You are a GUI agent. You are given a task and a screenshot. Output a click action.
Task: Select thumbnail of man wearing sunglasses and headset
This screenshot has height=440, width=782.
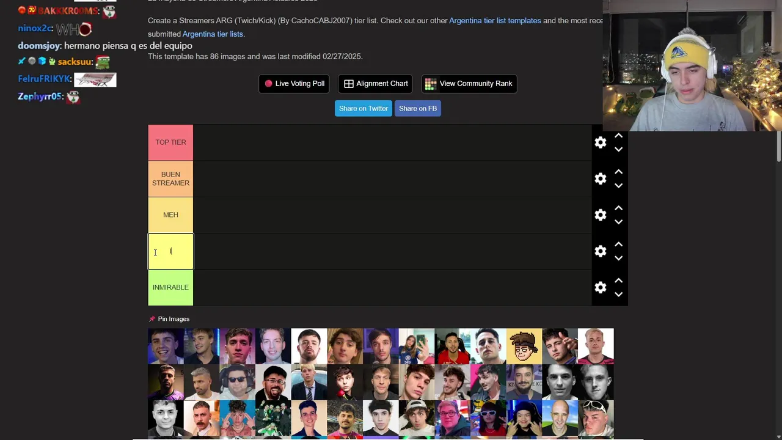point(238,382)
